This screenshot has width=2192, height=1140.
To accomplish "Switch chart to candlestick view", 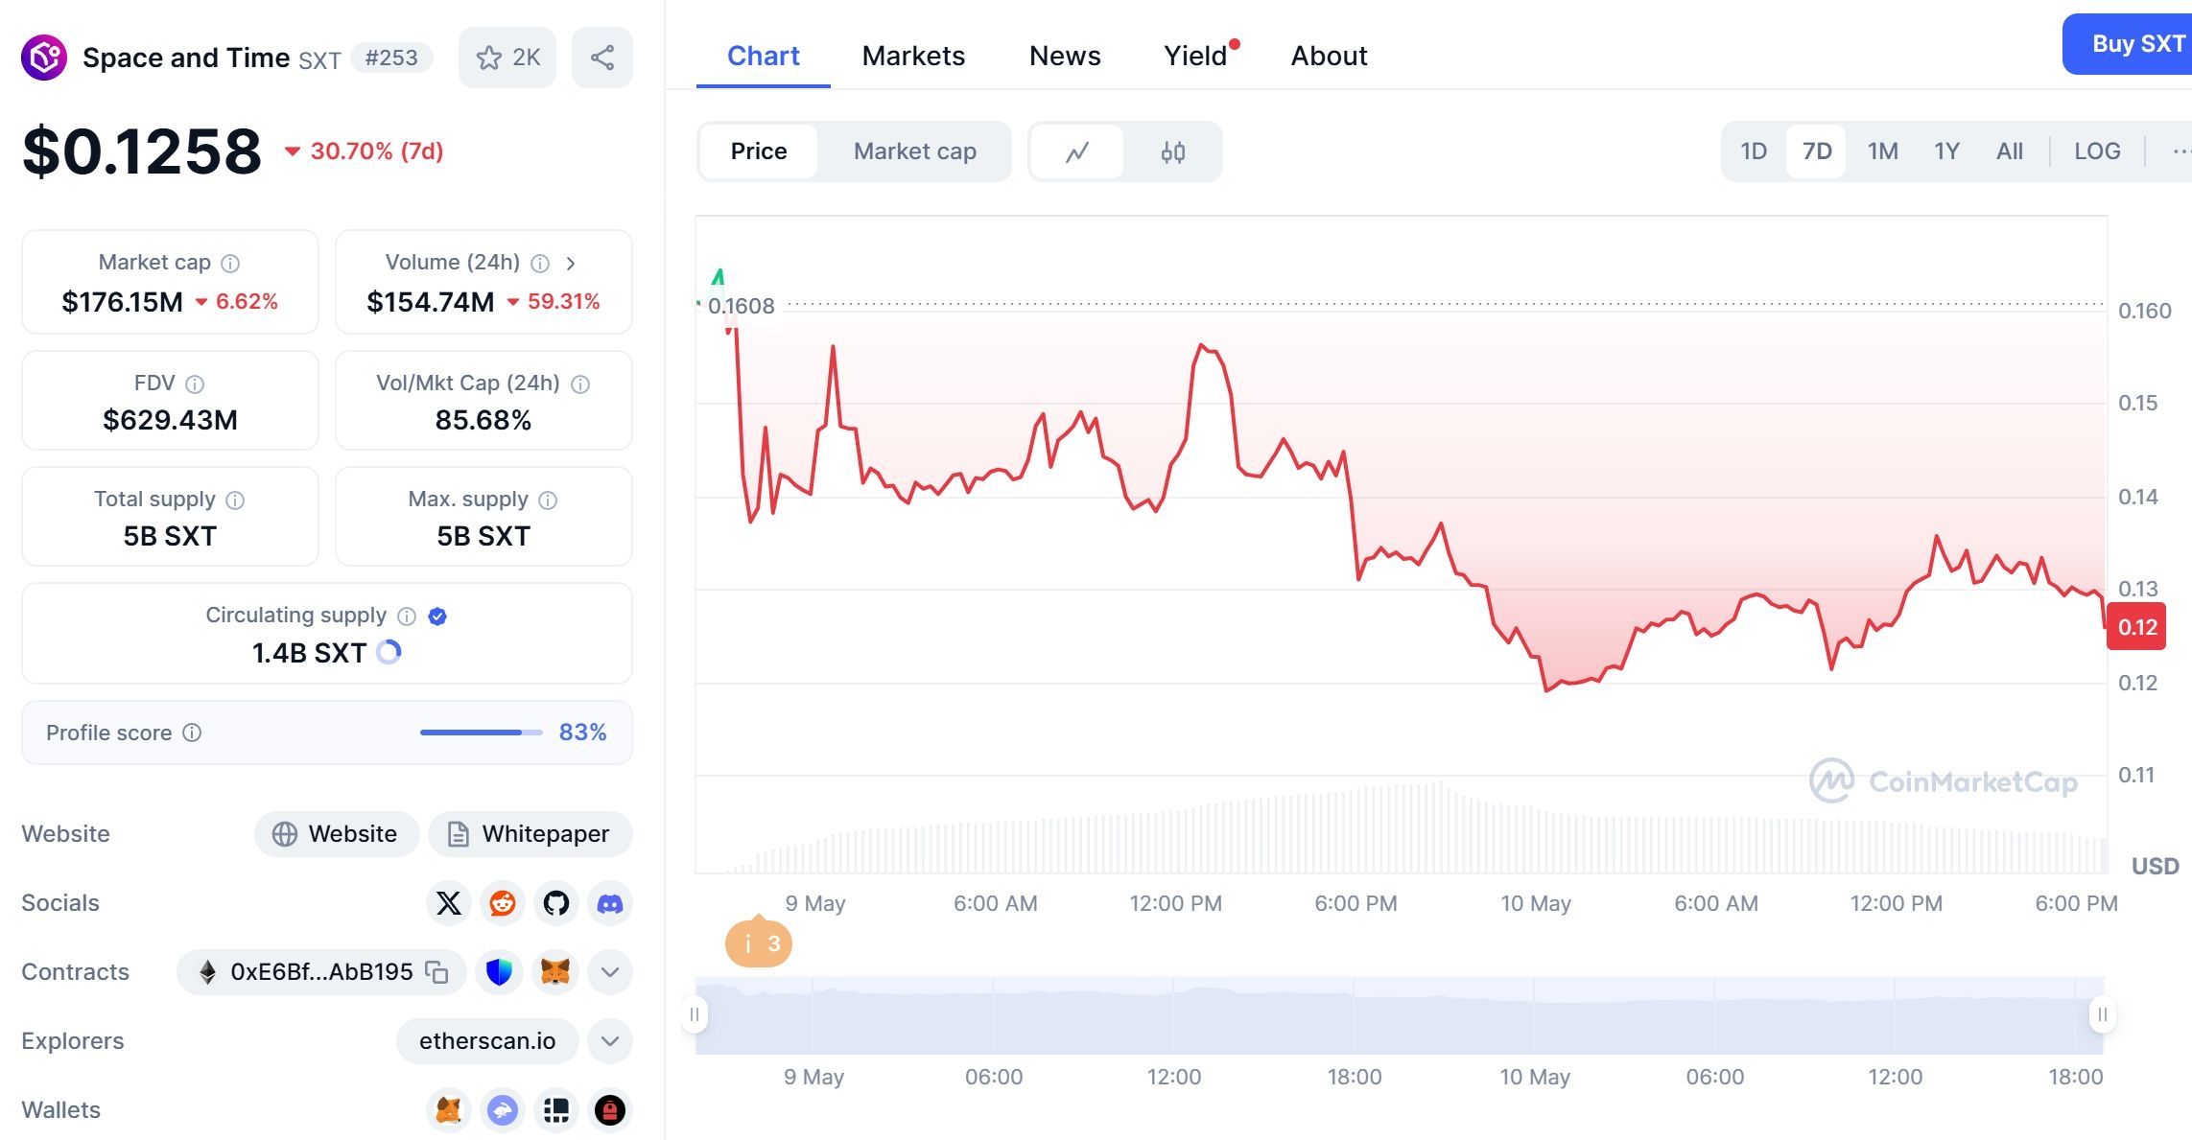I will [x=1174, y=151].
